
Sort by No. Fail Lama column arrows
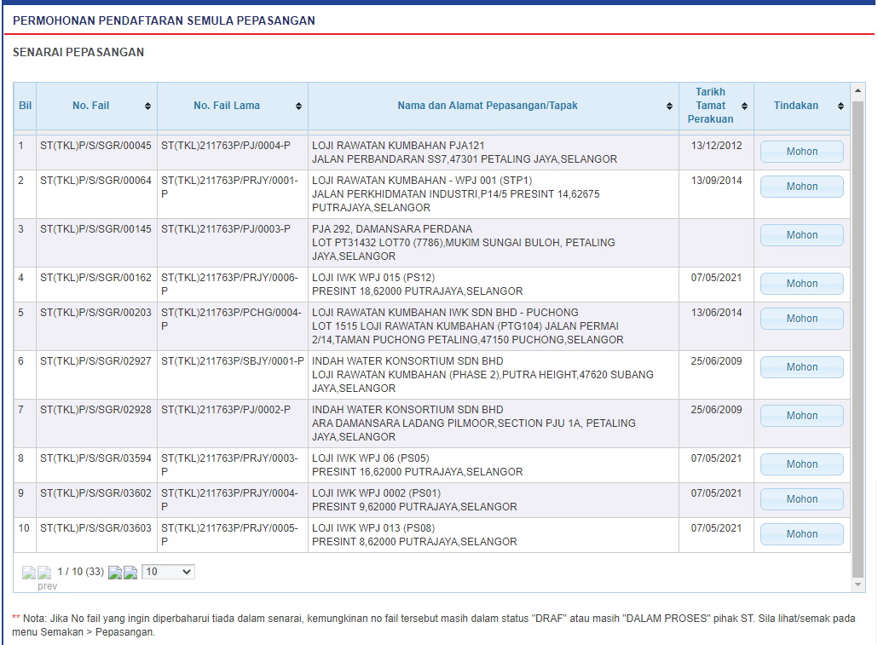(299, 107)
